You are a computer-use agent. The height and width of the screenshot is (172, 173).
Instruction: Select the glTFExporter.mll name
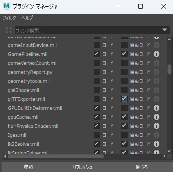coord(26,99)
